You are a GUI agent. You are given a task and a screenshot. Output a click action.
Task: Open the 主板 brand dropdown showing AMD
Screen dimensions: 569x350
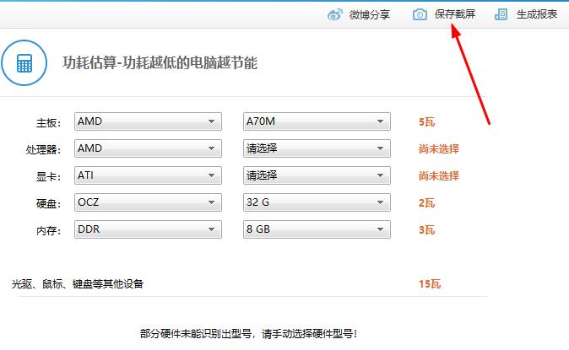148,121
